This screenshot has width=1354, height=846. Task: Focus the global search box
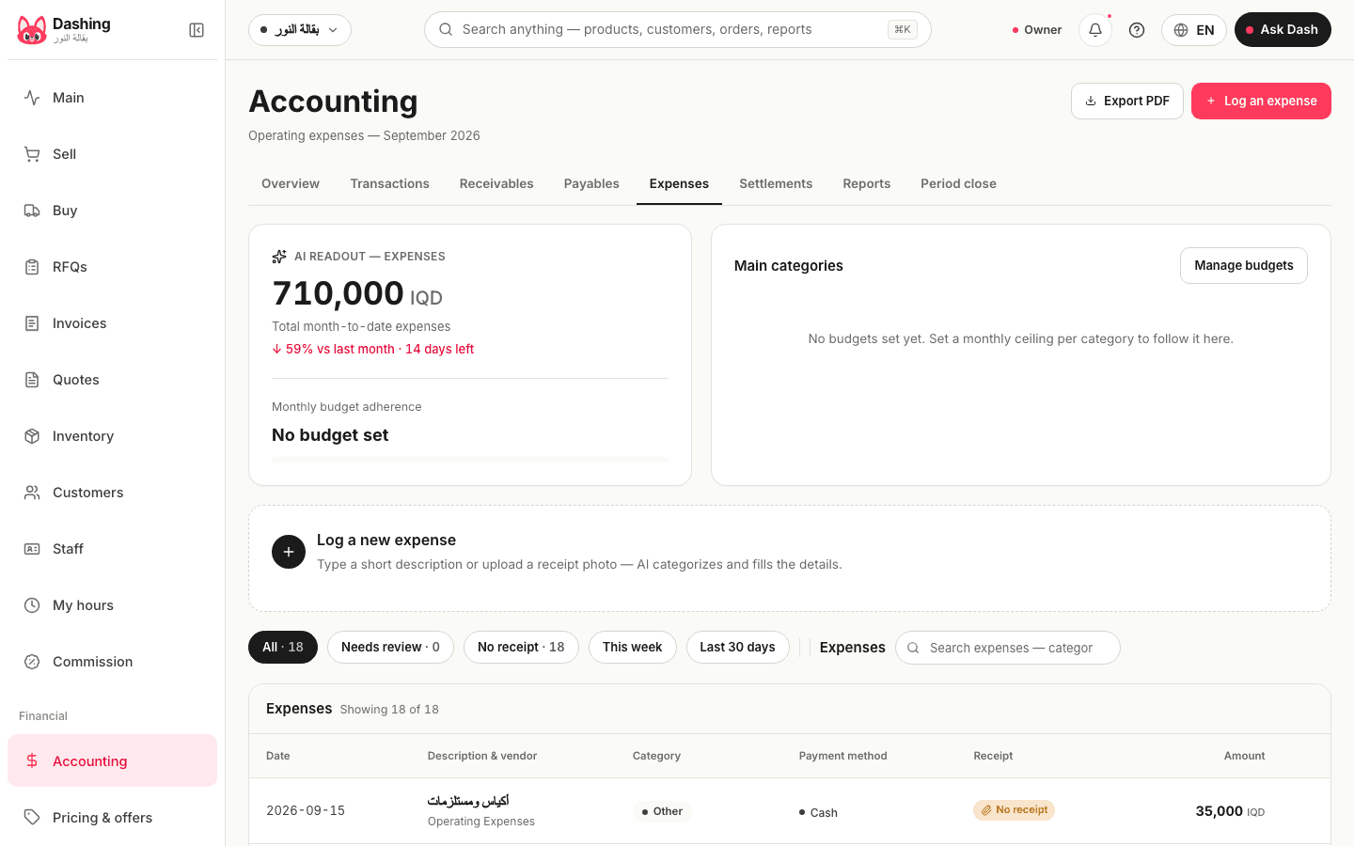click(x=678, y=30)
